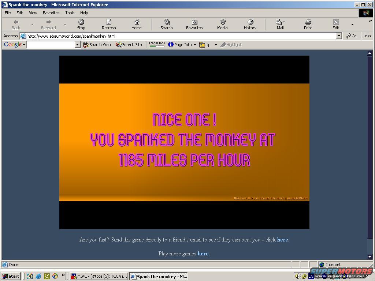
Task: Click 'here' link to play more games
Action: click(203, 254)
